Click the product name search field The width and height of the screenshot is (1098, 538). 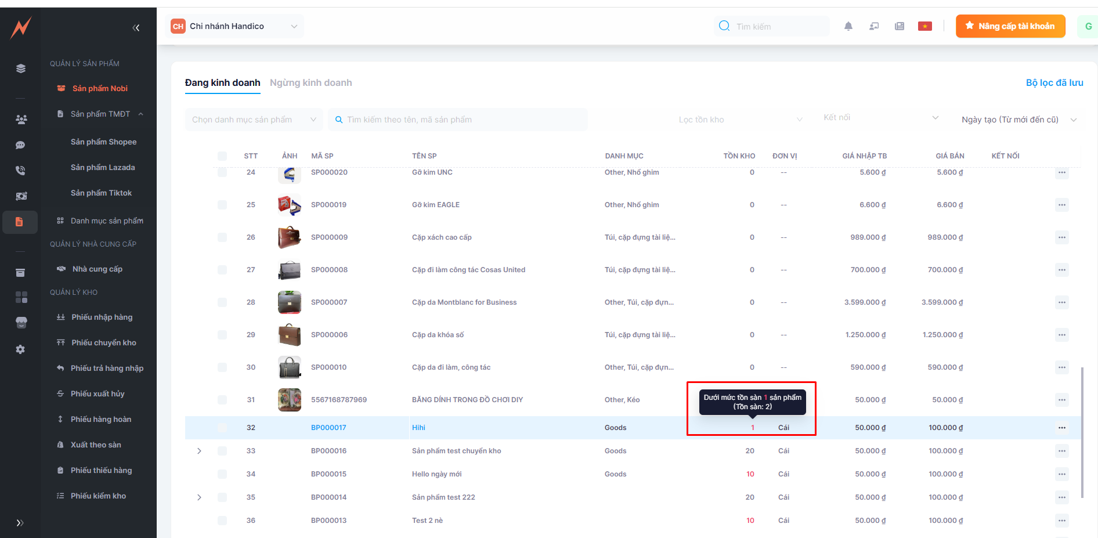458,120
